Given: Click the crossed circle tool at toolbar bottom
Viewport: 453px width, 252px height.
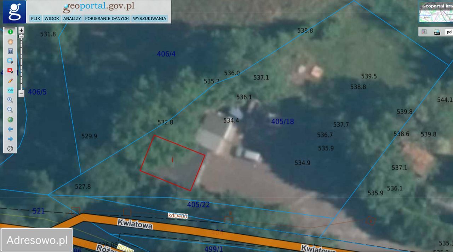Looking at the screenshot, I should point(10,148).
